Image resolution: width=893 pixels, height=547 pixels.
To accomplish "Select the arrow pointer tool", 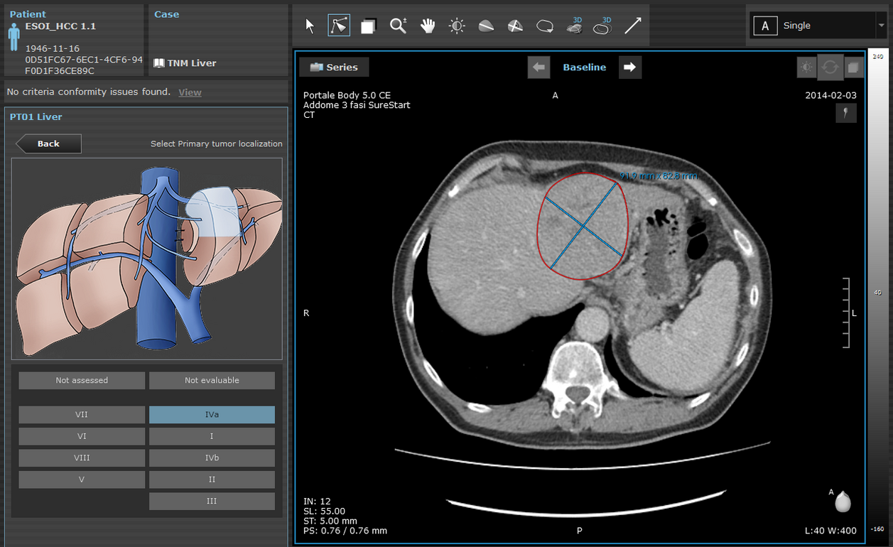I will (x=310, y=26).
